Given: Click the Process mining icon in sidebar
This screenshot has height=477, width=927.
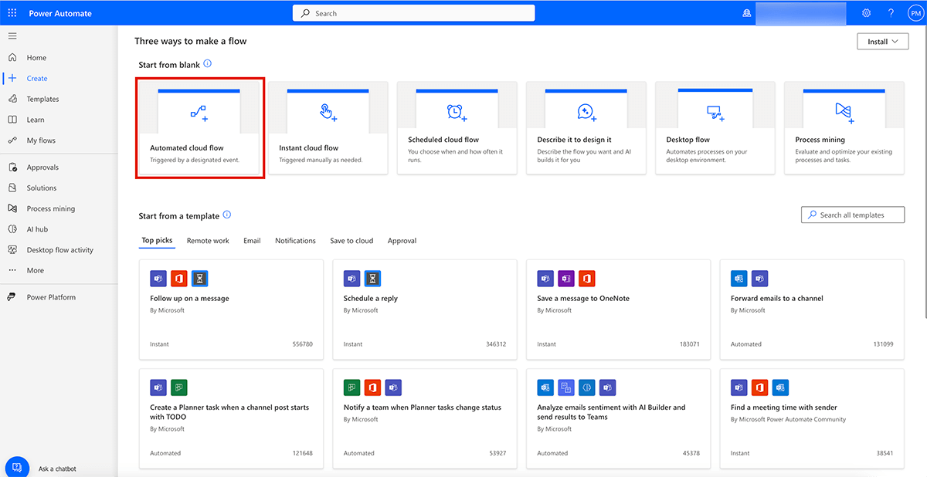Looking at the screenshot, I should (12, 208).
